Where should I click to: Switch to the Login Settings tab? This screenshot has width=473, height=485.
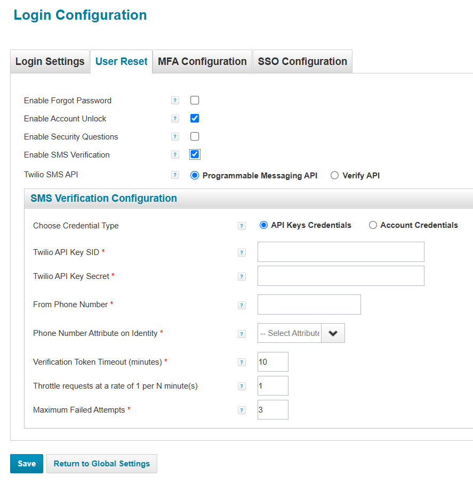(50, 61)
